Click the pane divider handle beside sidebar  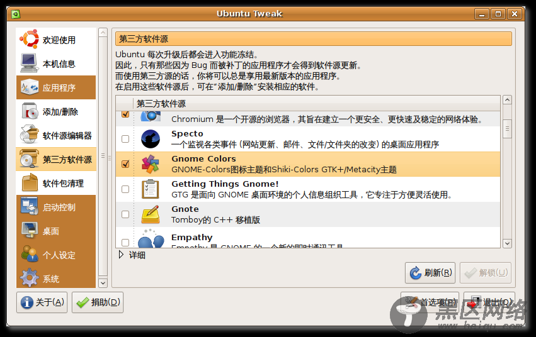(x=110, y=158)
